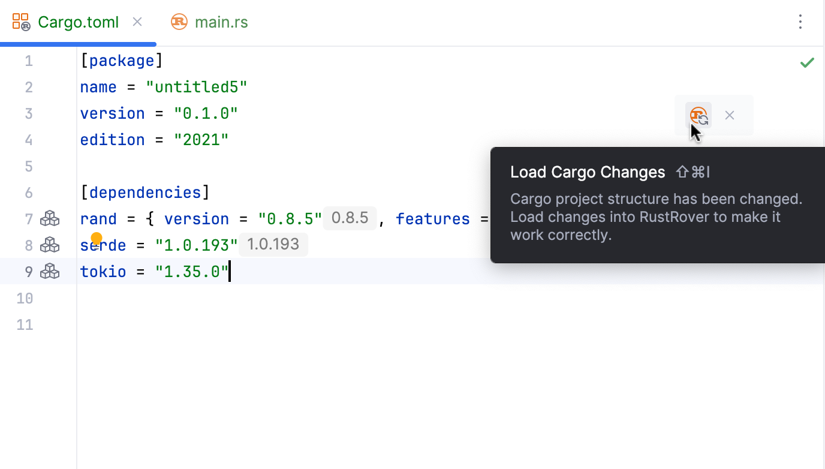This screenshot has width=825, height=469.
Task: Click the [dependencies] section header
Action: 144,192
